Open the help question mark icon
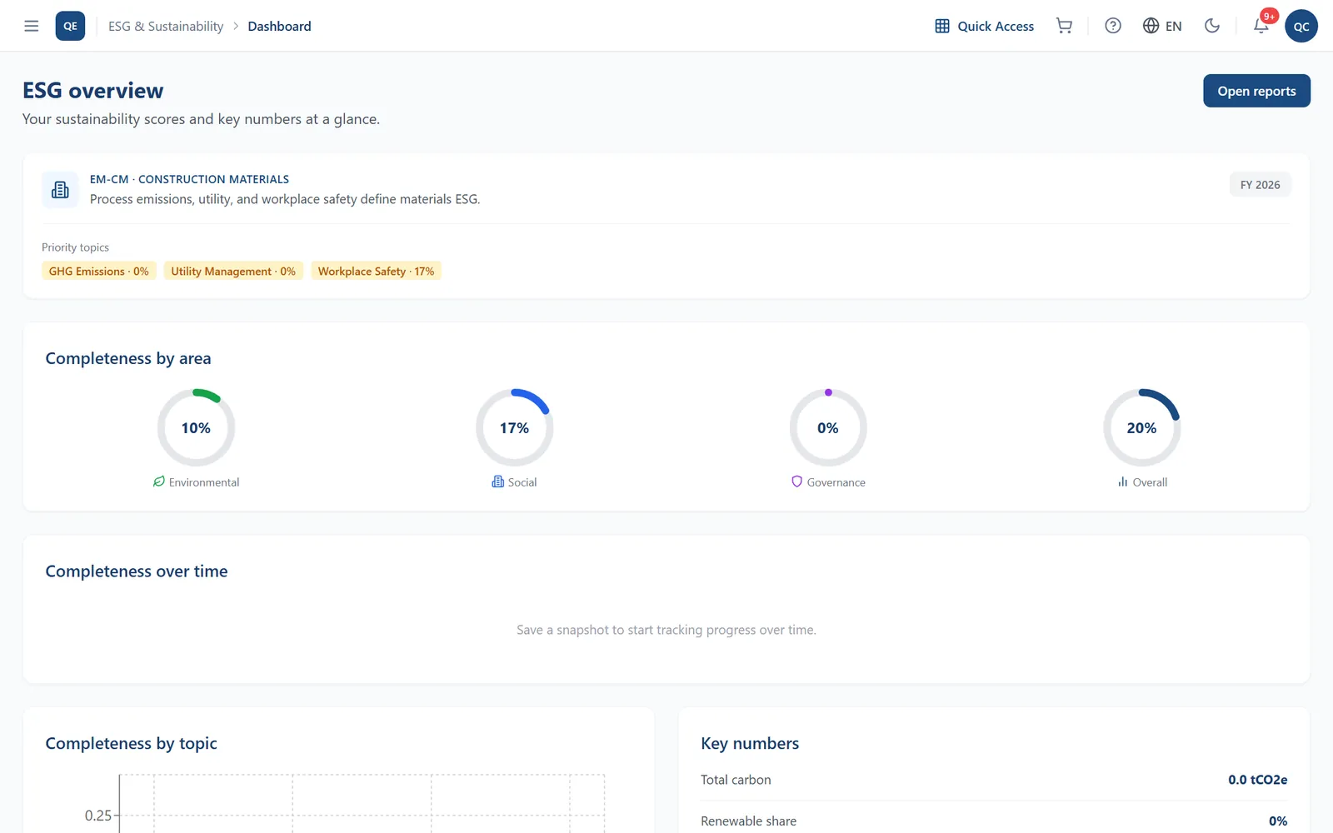The width and height of the screenshot is (1333, 833). 1113,26
